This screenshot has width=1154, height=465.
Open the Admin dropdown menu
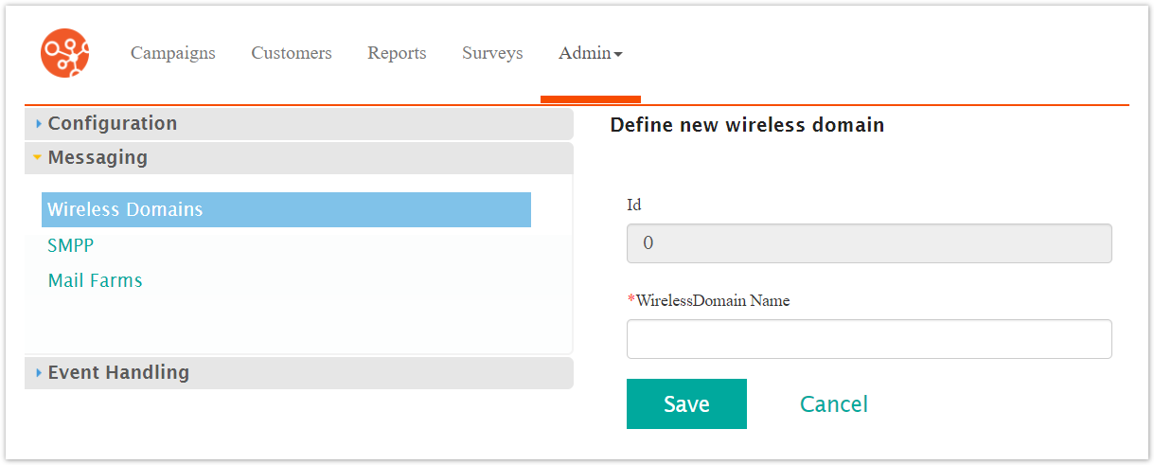[x=585, y=53]
